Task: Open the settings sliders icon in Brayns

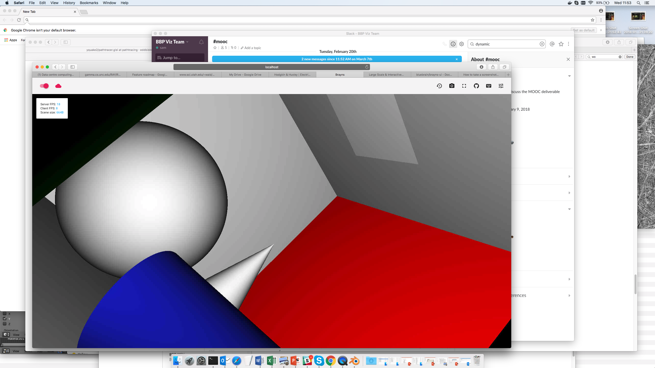Action: (501, 86)
